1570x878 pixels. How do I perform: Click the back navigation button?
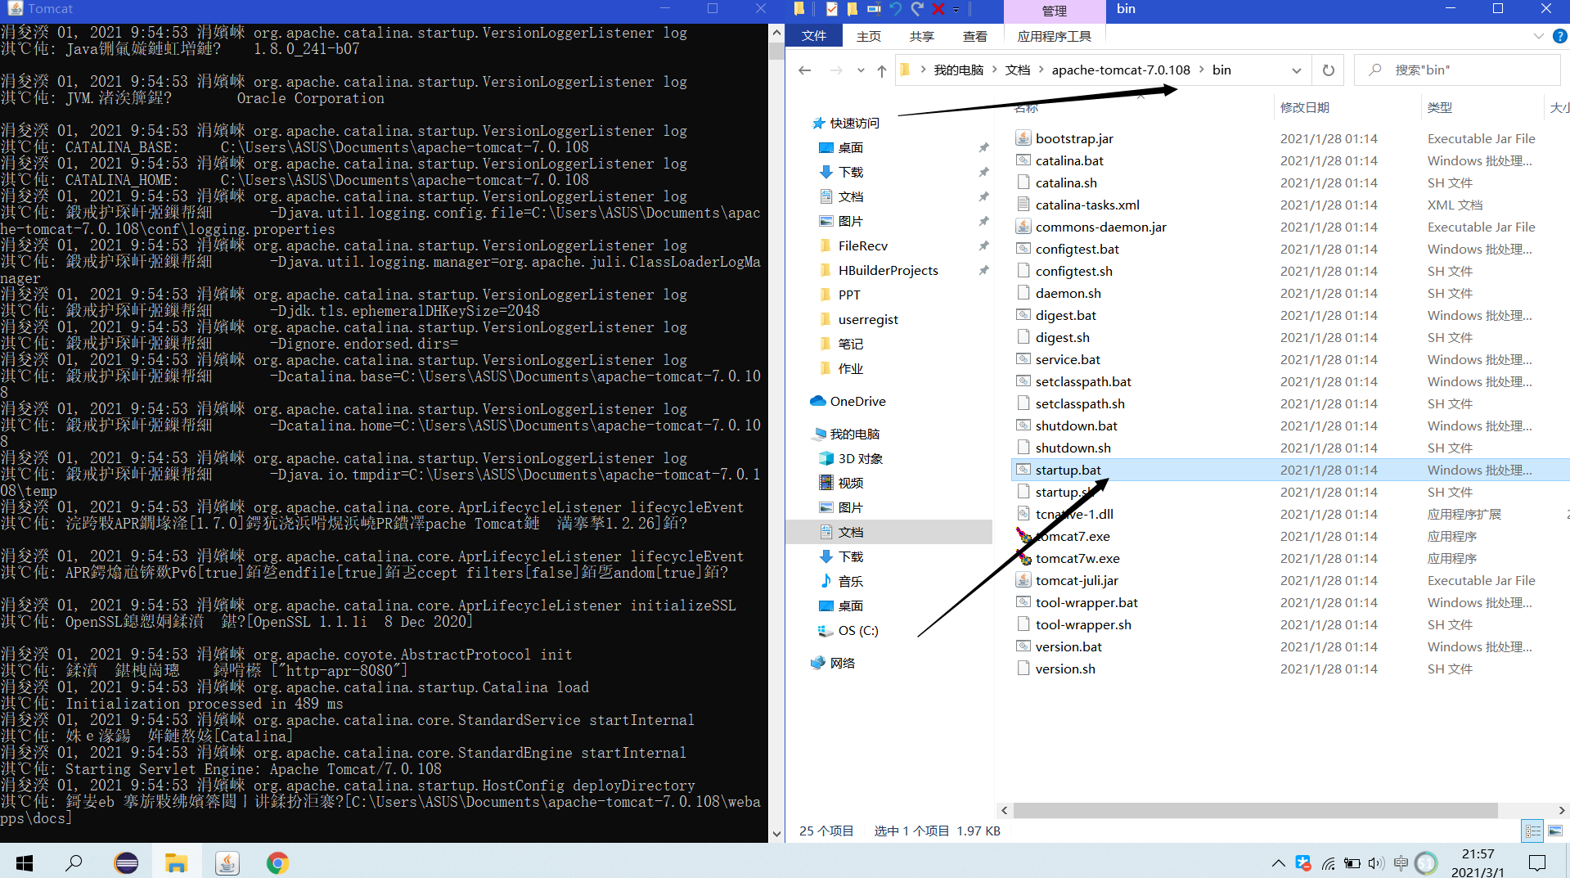tap(804, 70)
